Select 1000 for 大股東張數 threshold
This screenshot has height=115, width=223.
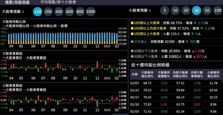click(x=90, y=11)
